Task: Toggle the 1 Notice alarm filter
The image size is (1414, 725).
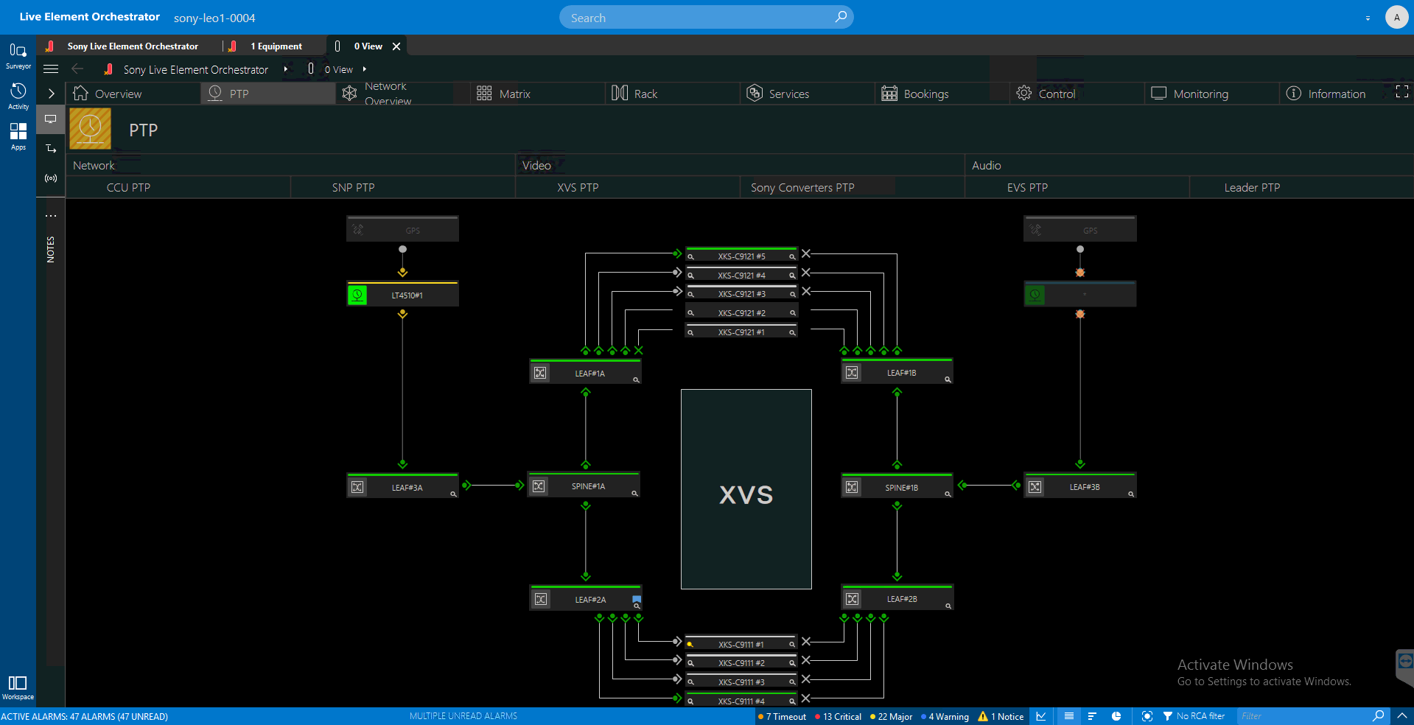Action: pyautogui.click(x=1001, y=716)
